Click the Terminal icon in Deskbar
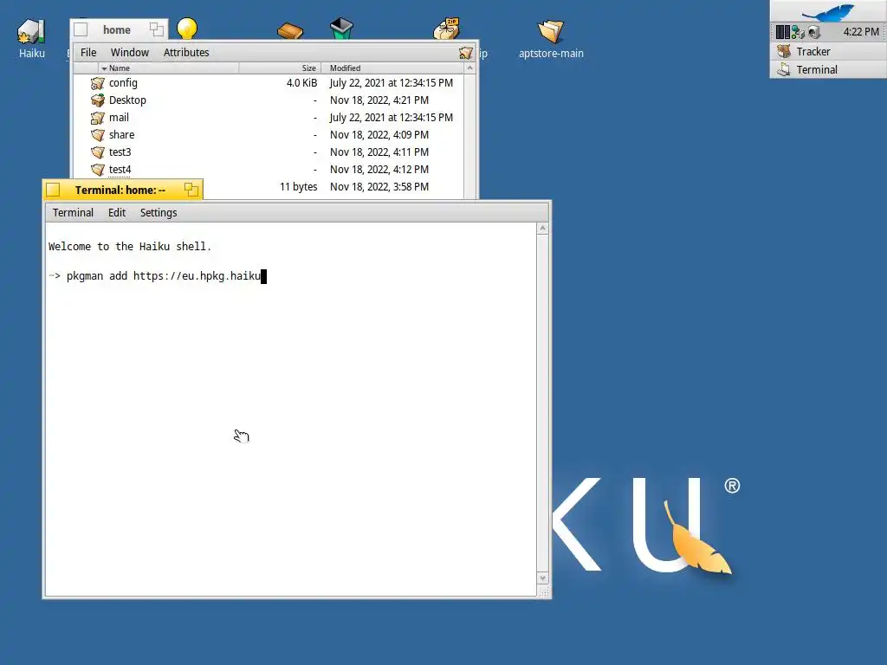This screenshot has height=665, width=887. click(783, 69)
